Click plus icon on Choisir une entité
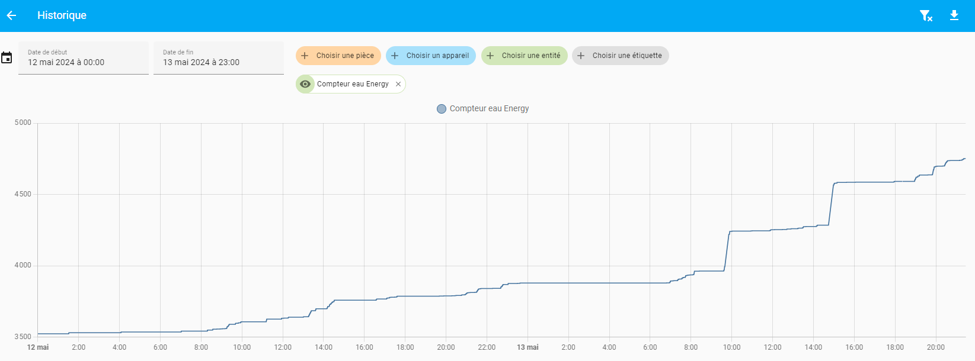The height and width of the screenshot is (361, 975). click(490, 56)
